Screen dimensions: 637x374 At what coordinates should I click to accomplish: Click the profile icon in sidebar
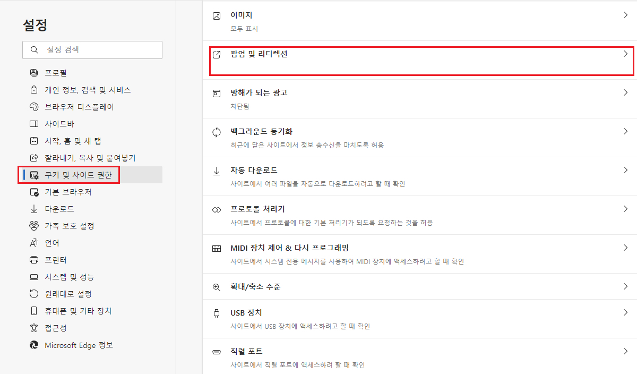click(x=34, y=73)
